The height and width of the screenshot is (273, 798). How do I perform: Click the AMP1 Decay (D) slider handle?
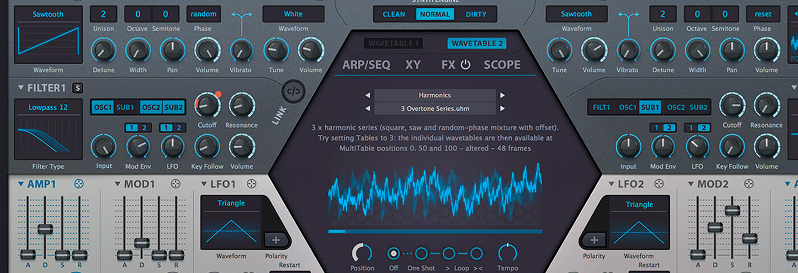point(45,229)
